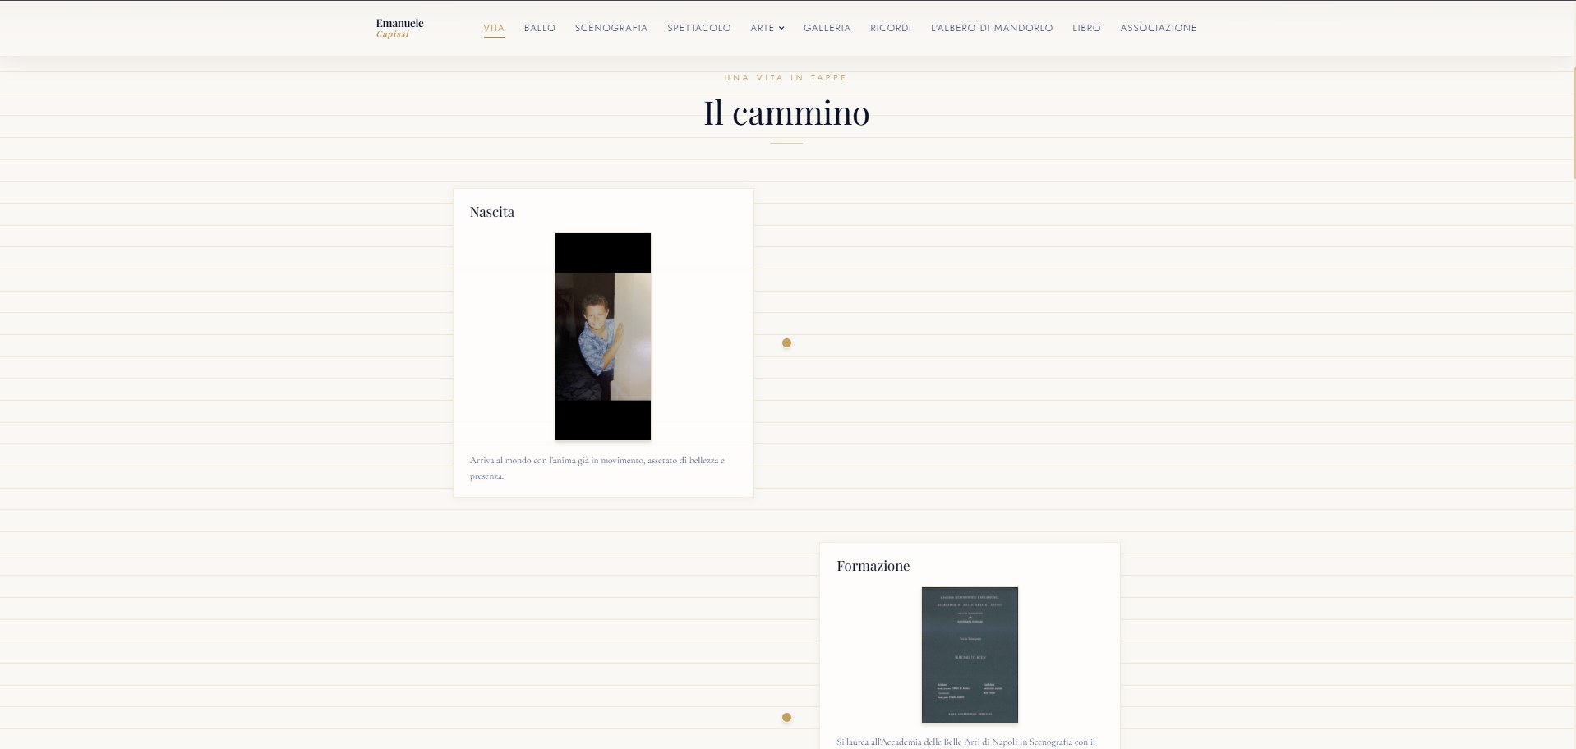Viewport: 1576px width, 749px height.
Task: Open the Emanuele Capissi logo link
Action: click(399, 28)
